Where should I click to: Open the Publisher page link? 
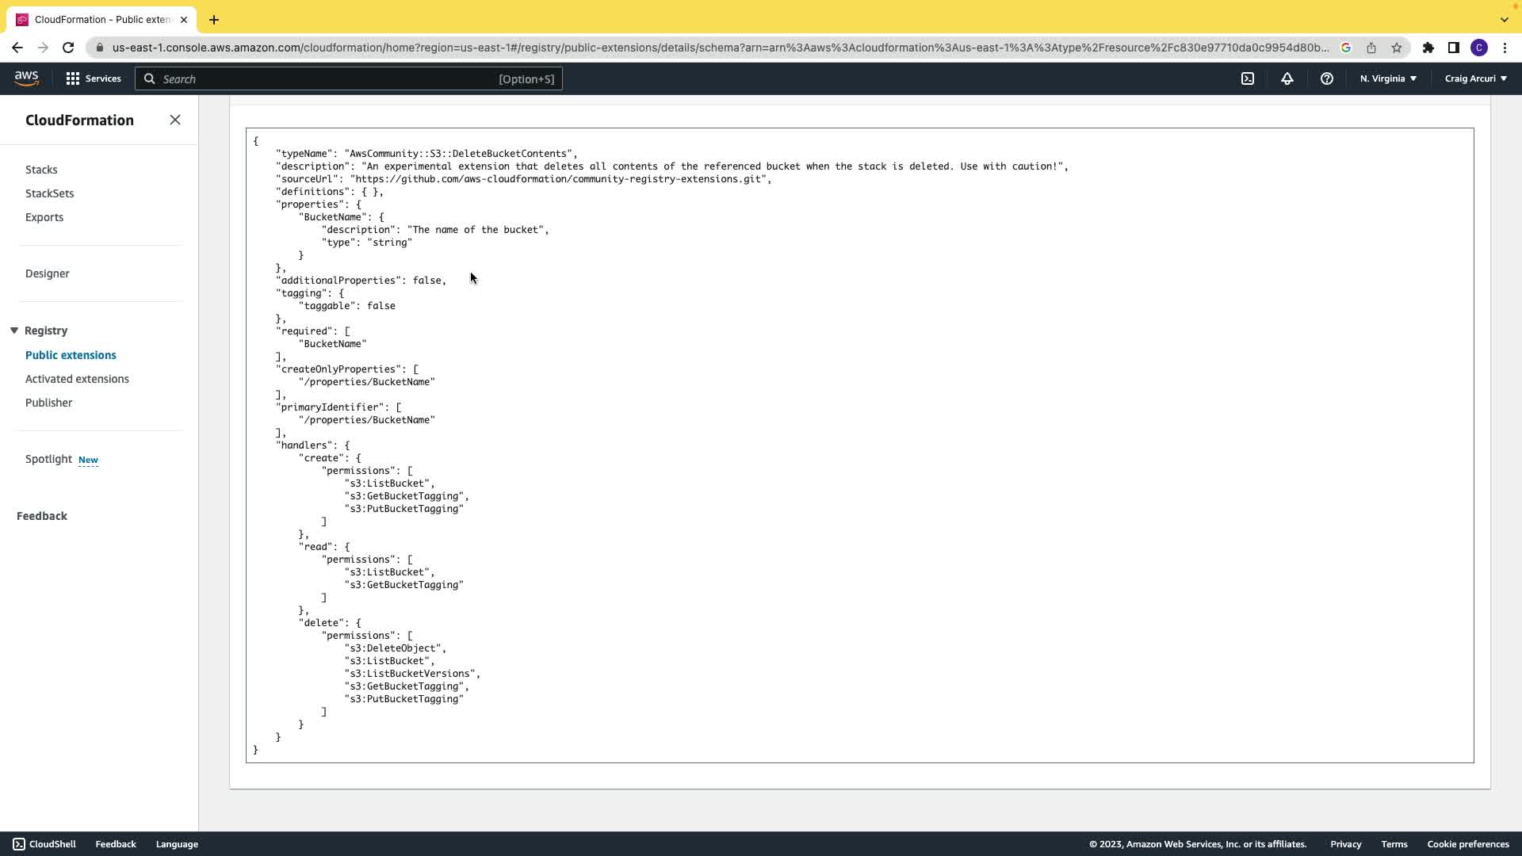click(48, 403)
